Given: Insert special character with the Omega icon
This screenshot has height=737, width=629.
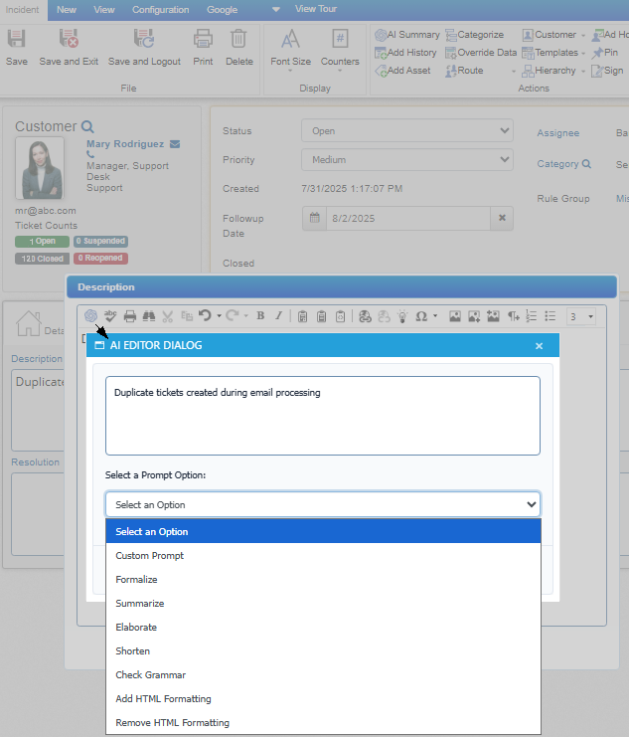Looking at the screenshot, I should 421,316.
